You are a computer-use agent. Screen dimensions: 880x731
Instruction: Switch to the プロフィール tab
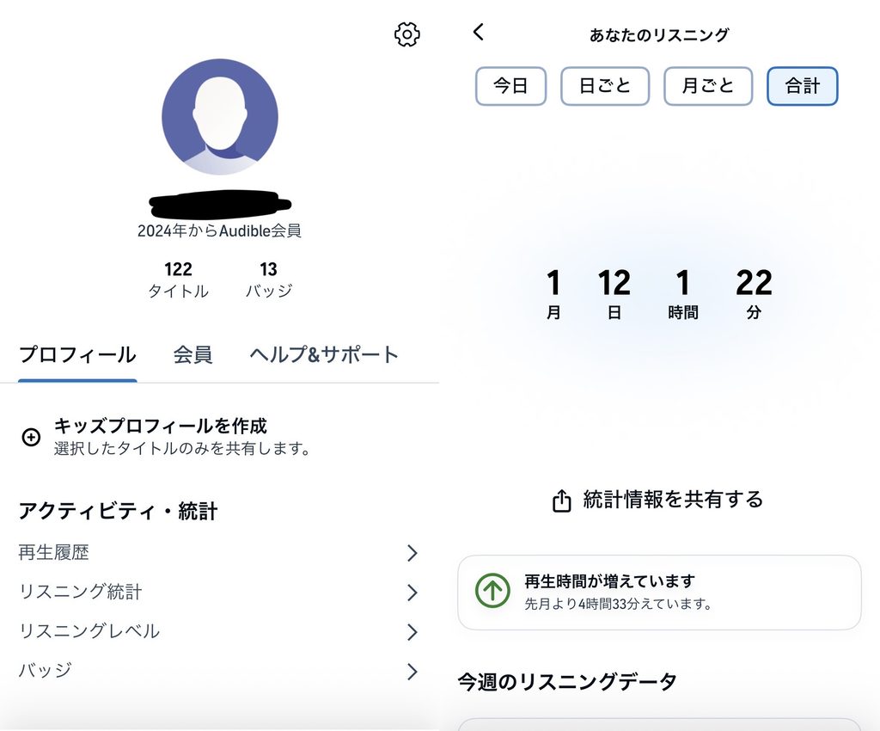point(77,355)
